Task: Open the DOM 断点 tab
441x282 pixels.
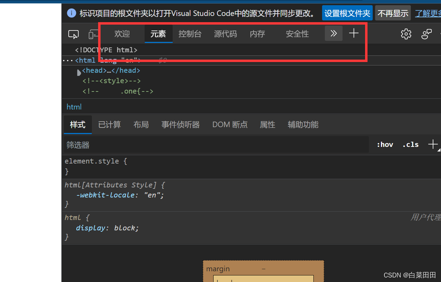Action: 230,124
